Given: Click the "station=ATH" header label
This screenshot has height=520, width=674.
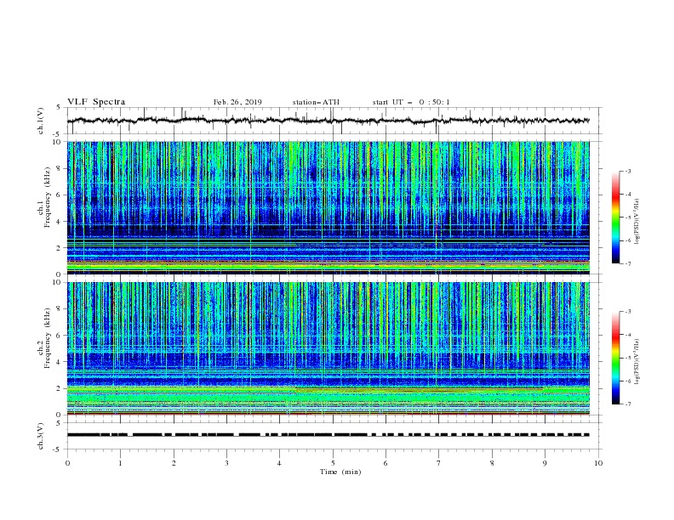Looking at the screenshot, I should (316, 102).
